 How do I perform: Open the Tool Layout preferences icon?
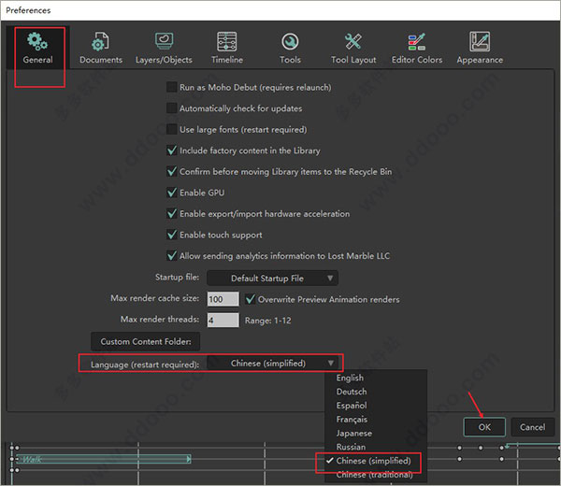pos(353,41)
